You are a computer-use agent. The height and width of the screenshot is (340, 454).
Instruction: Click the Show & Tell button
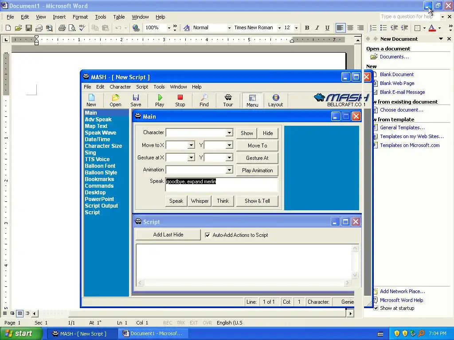[x=257, y=201]
